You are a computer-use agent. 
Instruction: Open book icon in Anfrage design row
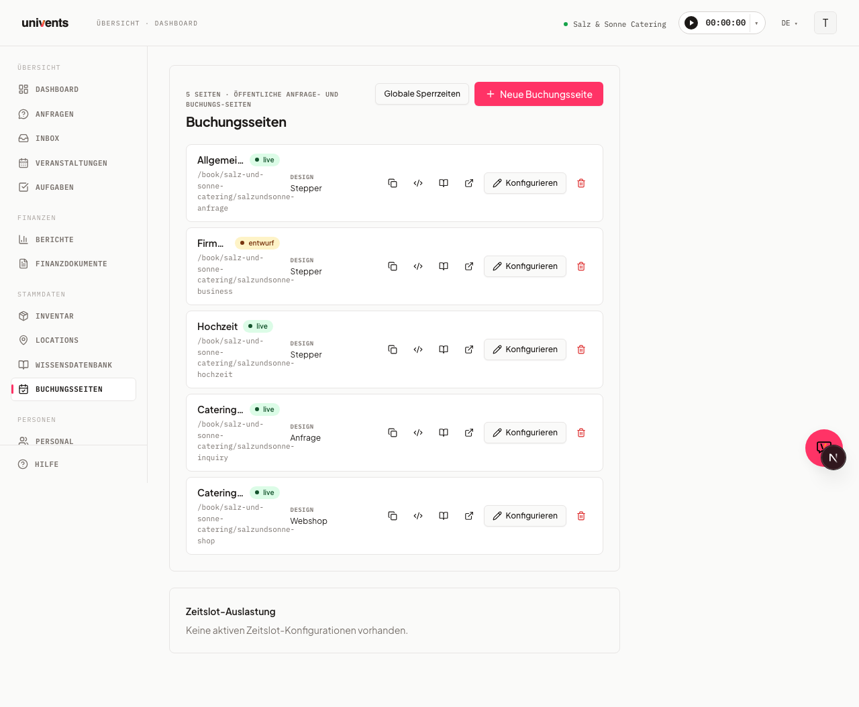pos(444,433)
